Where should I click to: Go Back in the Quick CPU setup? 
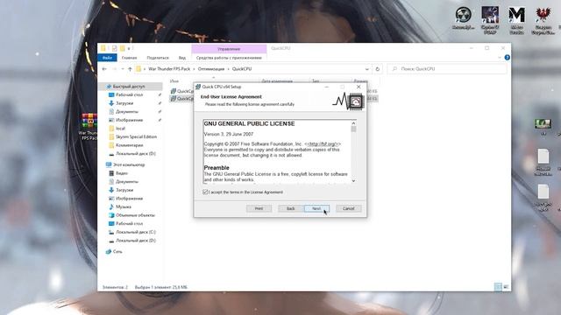click(x=291, y=208)
